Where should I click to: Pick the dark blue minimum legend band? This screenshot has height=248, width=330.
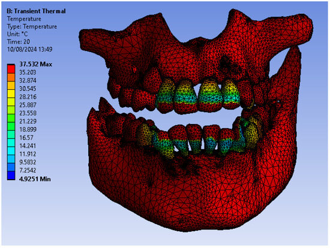click(11, 176)
